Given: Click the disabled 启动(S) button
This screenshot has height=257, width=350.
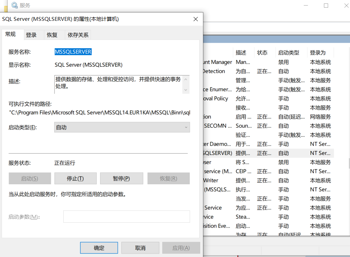Looking at the screenshot, I should click(x=30, y=178).
